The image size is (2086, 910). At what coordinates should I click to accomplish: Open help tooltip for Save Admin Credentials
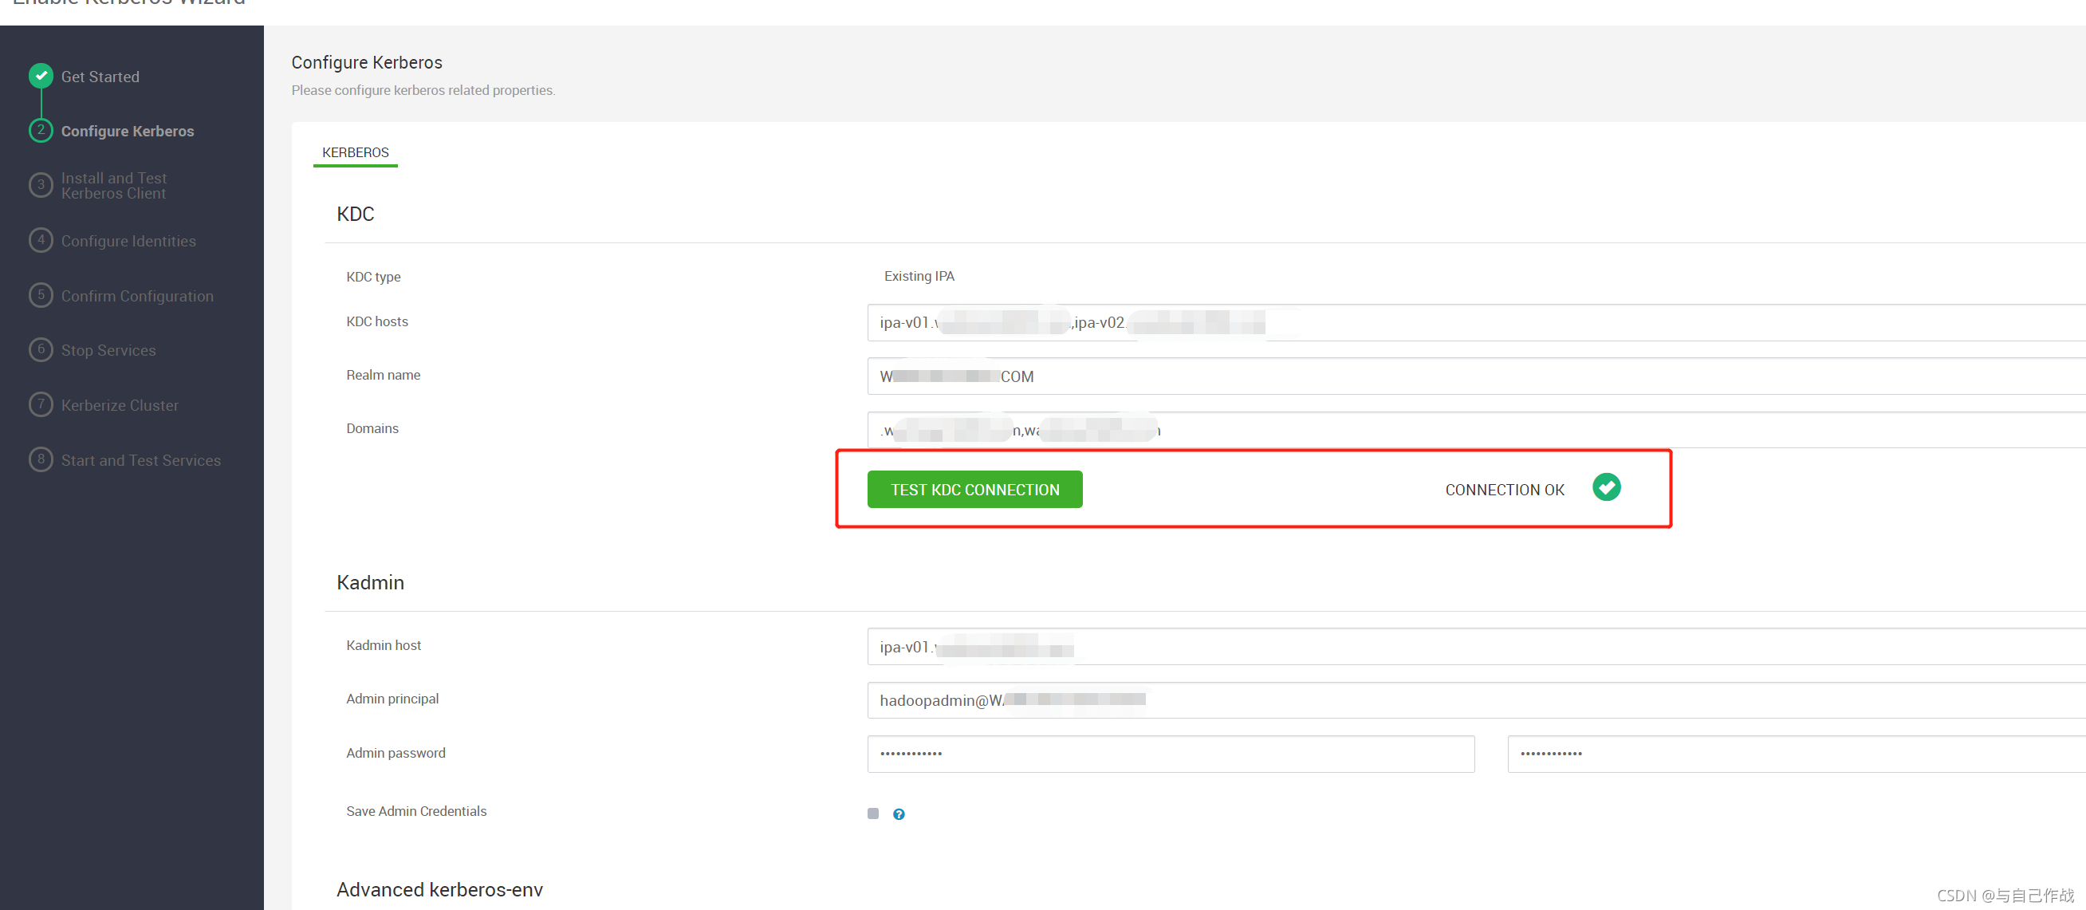[898, 813]
